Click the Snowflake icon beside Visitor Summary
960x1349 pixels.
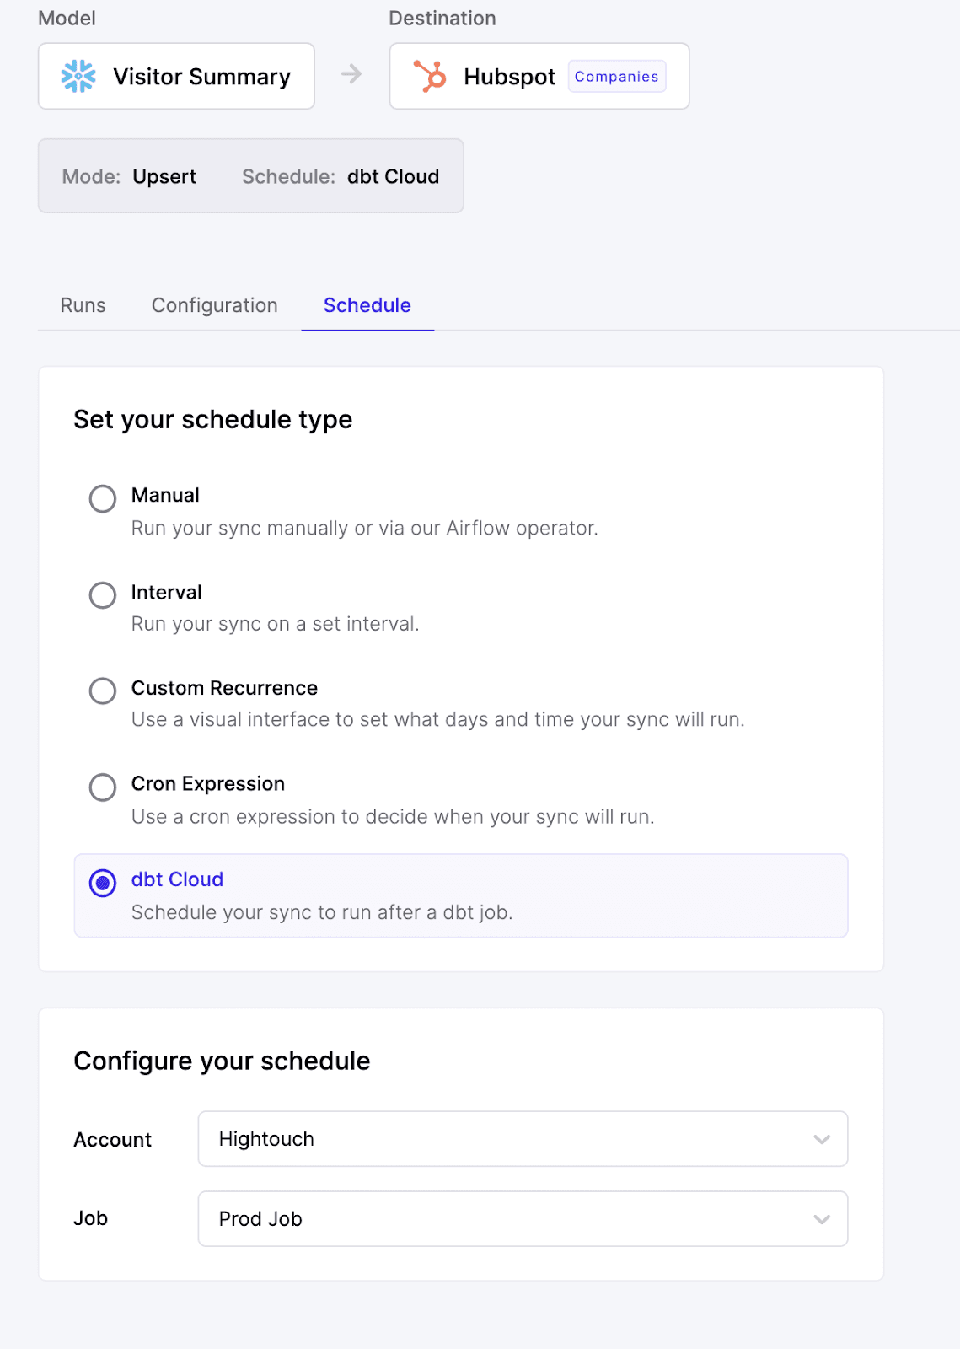click(x=78, y=77)
